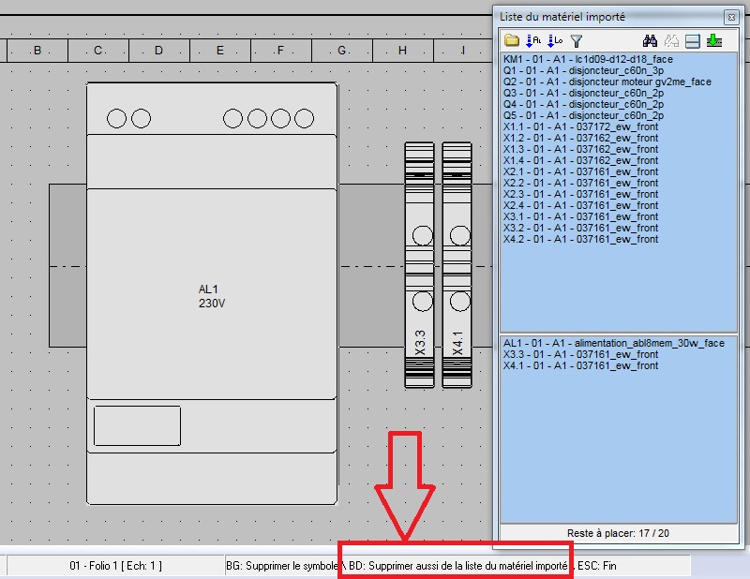Click the X3.3 terminal block symbol
This screenshot has width=750, height=579.
coord(419,264)
